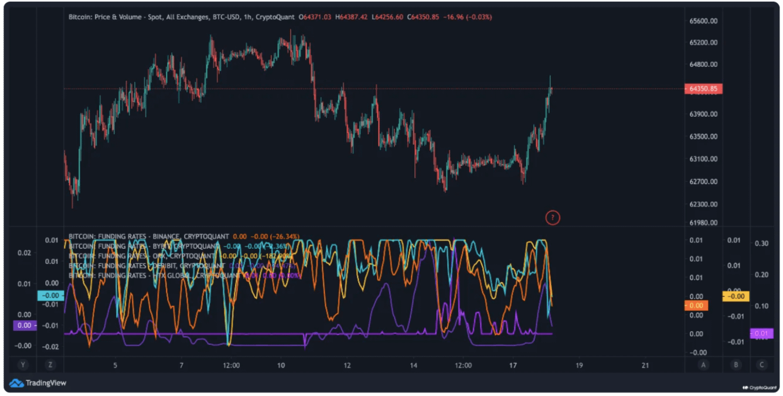Click the 64800.00 price axis label
The image size is (783, 396).
[x=704, y=65]
